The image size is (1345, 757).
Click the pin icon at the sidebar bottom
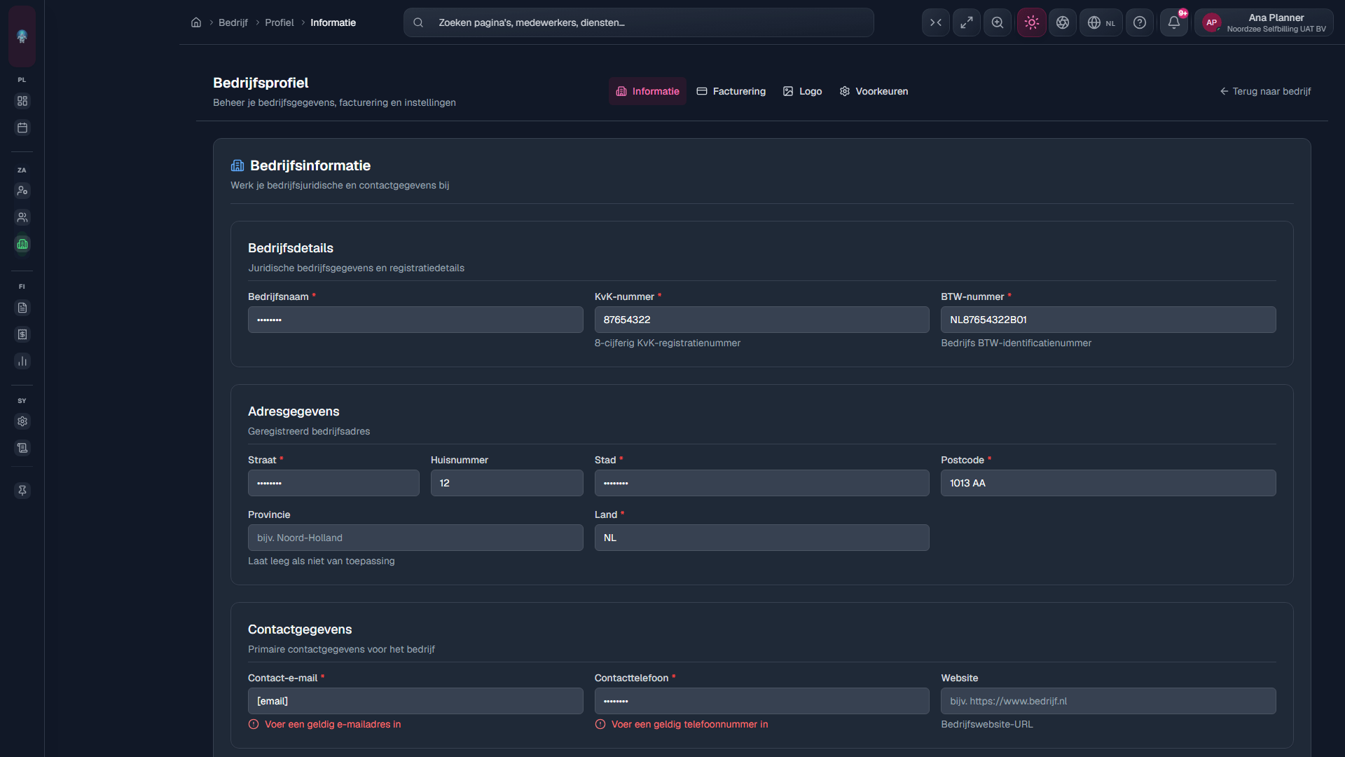coord(22,491)
